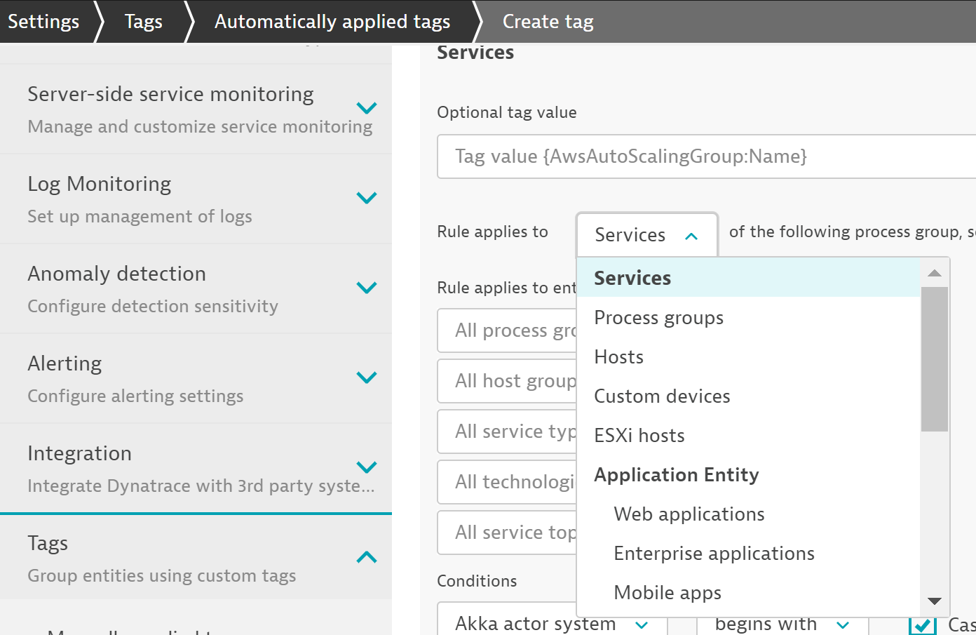
Task: Select Web applications entity option
Action: tap(689, 514)
